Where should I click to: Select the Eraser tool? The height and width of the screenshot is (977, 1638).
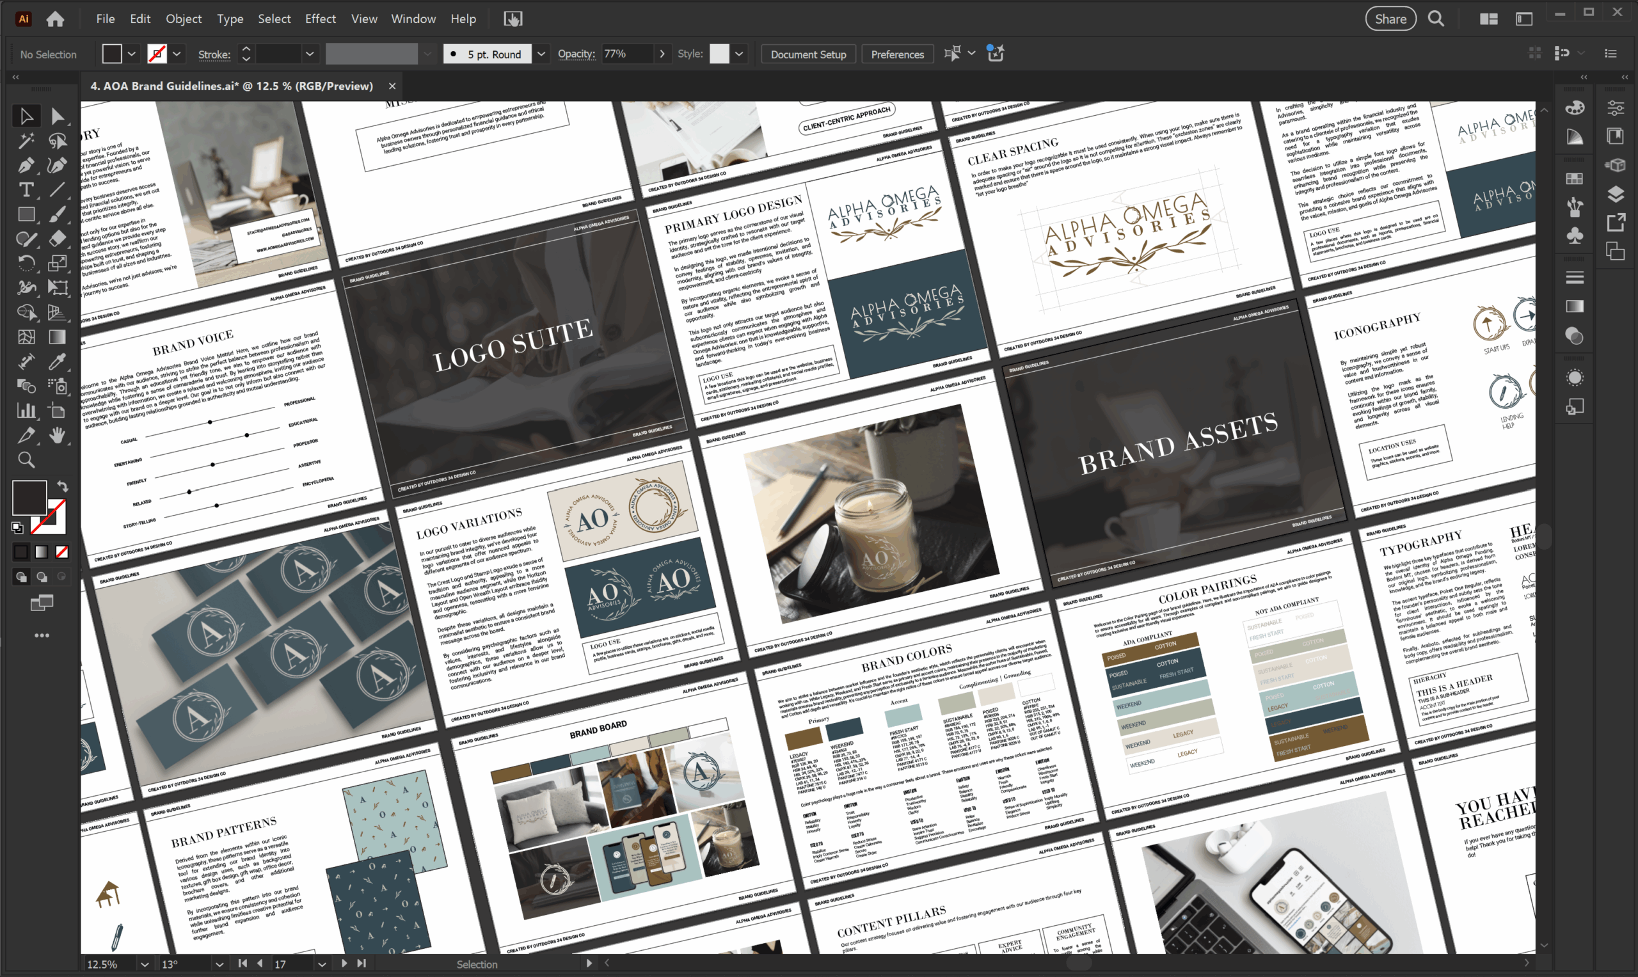coord(58,239)
